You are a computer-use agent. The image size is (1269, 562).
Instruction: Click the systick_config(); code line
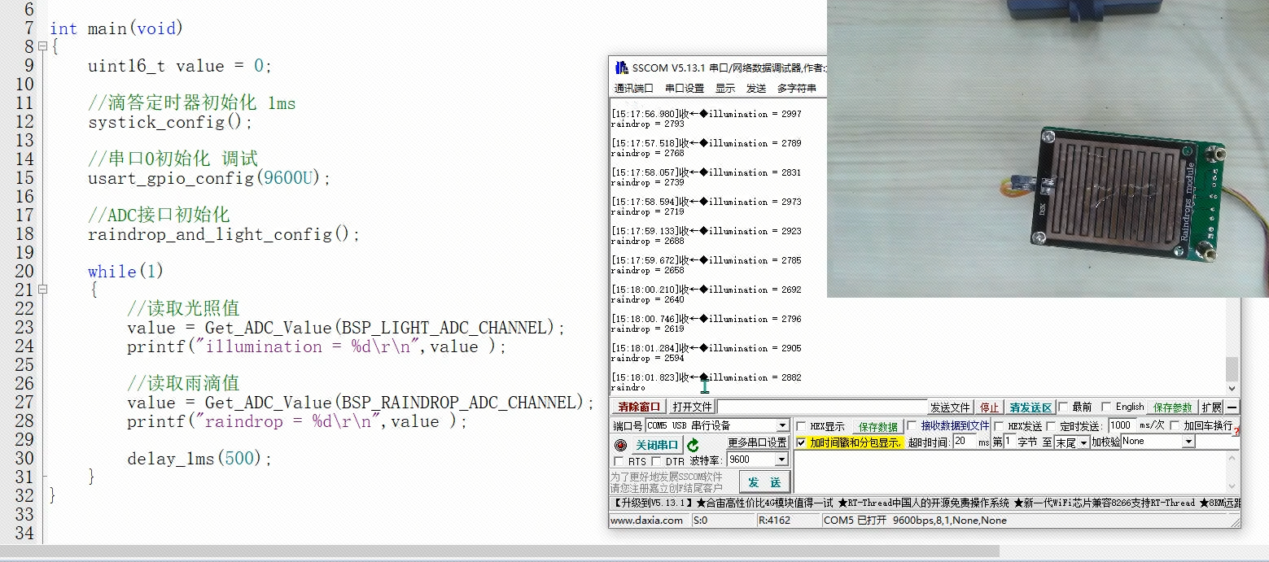point(171,122)
